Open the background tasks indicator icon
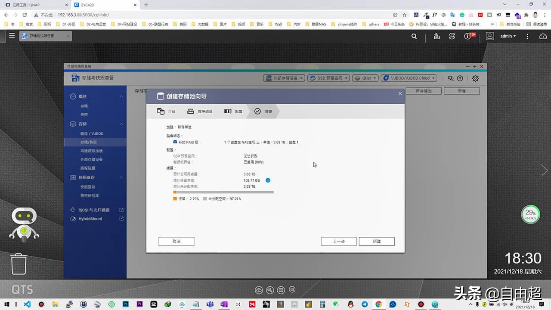 click(436, 36)
